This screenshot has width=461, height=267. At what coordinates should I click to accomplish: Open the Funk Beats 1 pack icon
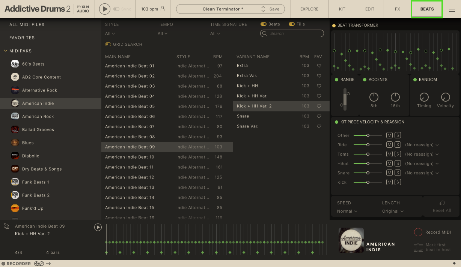pos(15,182)
